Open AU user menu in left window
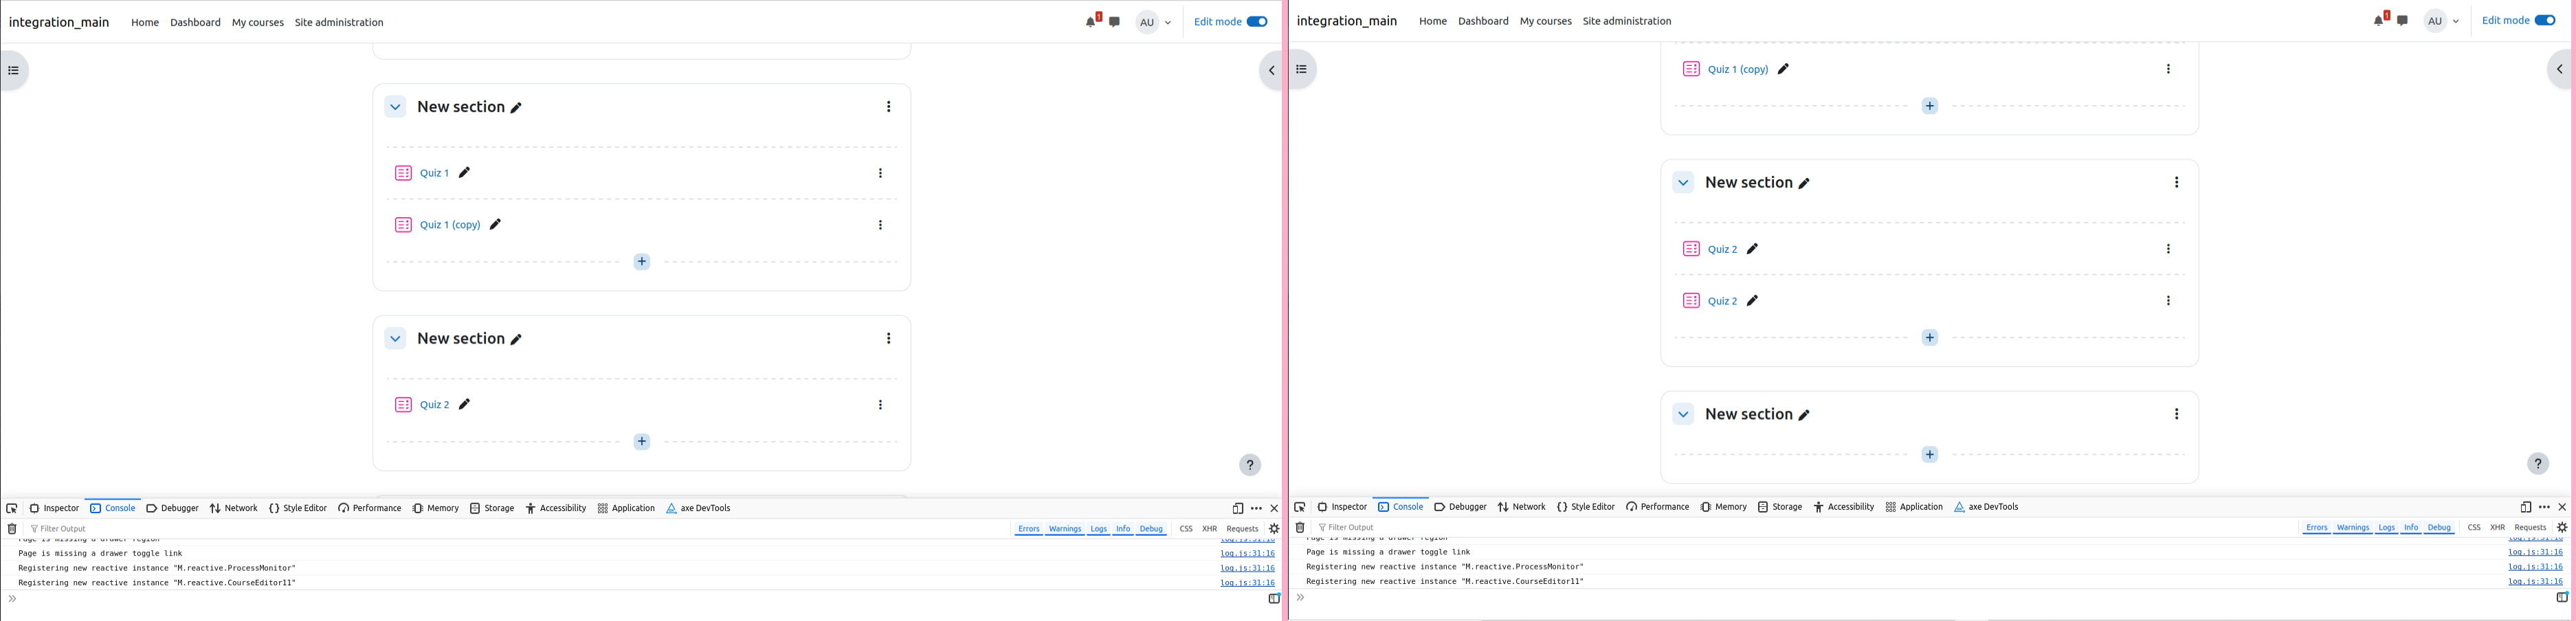The image size is (2576, 621). [1155, 22]
